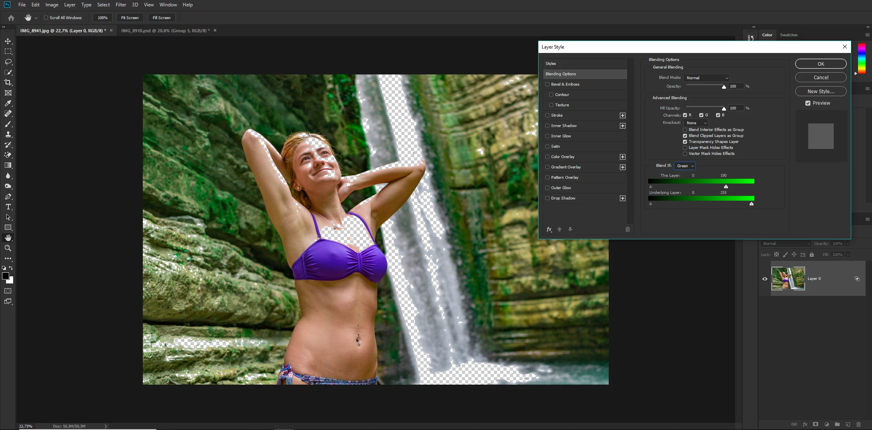
Task: Toggle the Preview checkbox
Action: pyautogui.click(x=808, y=103)
